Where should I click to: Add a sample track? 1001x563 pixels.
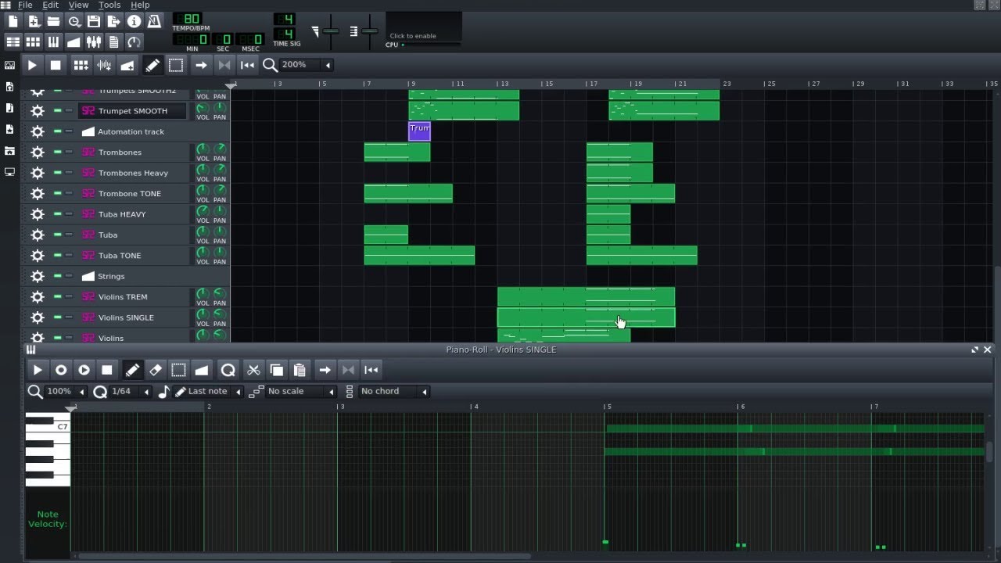pos(104,65)
